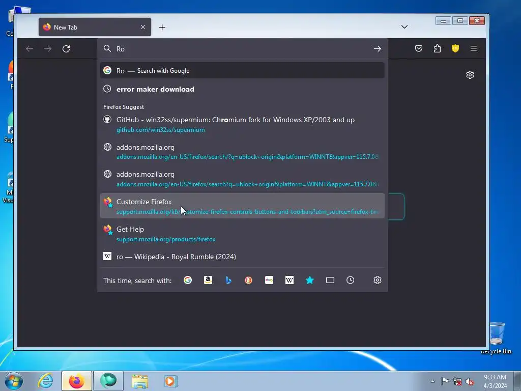Search history using the clock icon
The width and height of the screenshot is (521, 391).
(x=350, y=281)
